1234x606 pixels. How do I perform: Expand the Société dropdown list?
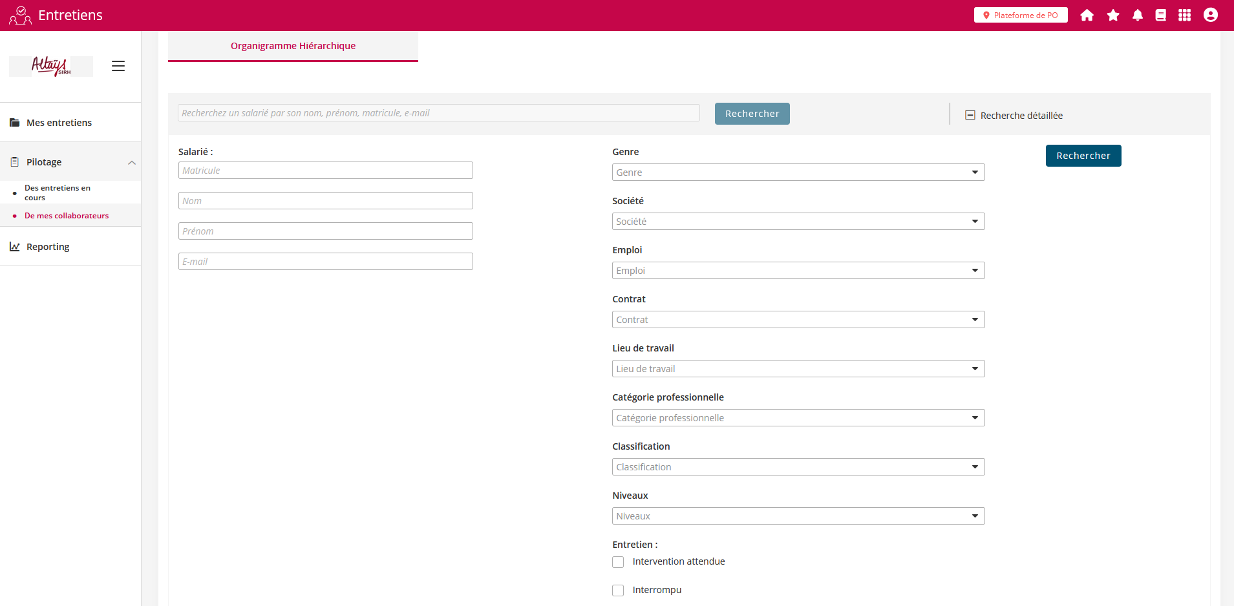[x=798, y=222]
